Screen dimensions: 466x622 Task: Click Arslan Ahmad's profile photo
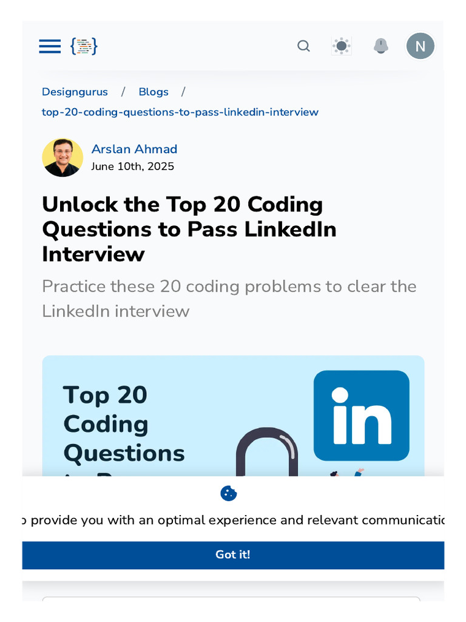[62, 157]
